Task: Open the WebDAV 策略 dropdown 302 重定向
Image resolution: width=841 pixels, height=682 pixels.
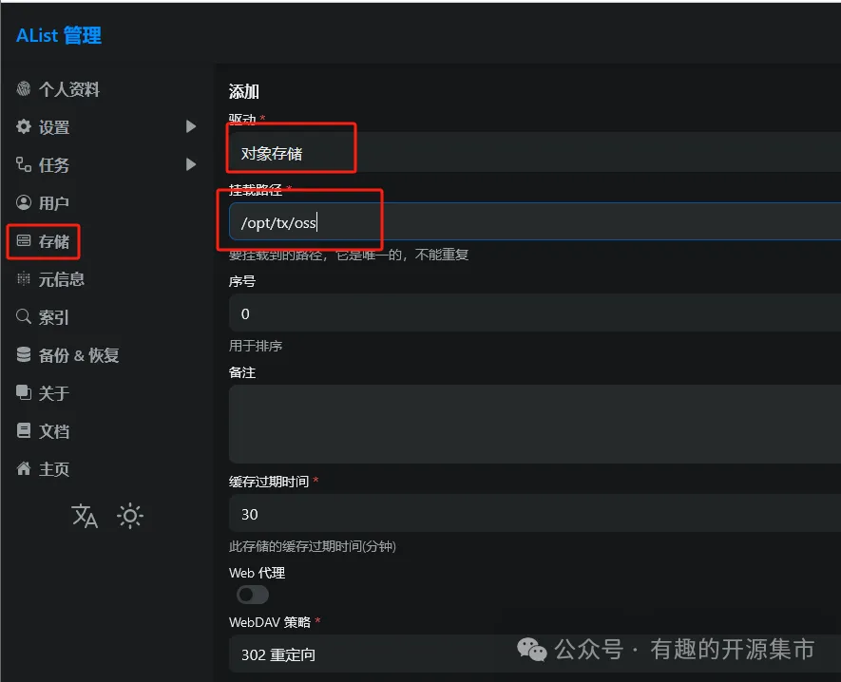Action: [535, 654]
